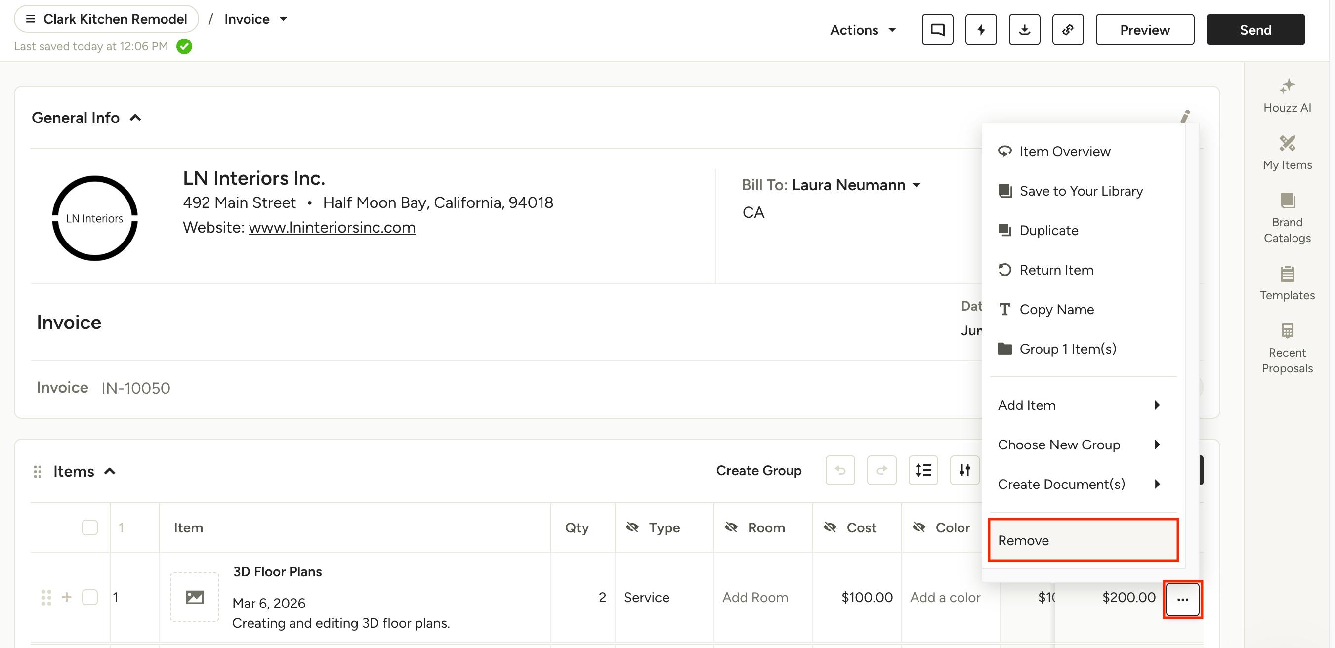
Task: Click the plus icon on the 3D Floor Plans row
Action: [66, 597]
